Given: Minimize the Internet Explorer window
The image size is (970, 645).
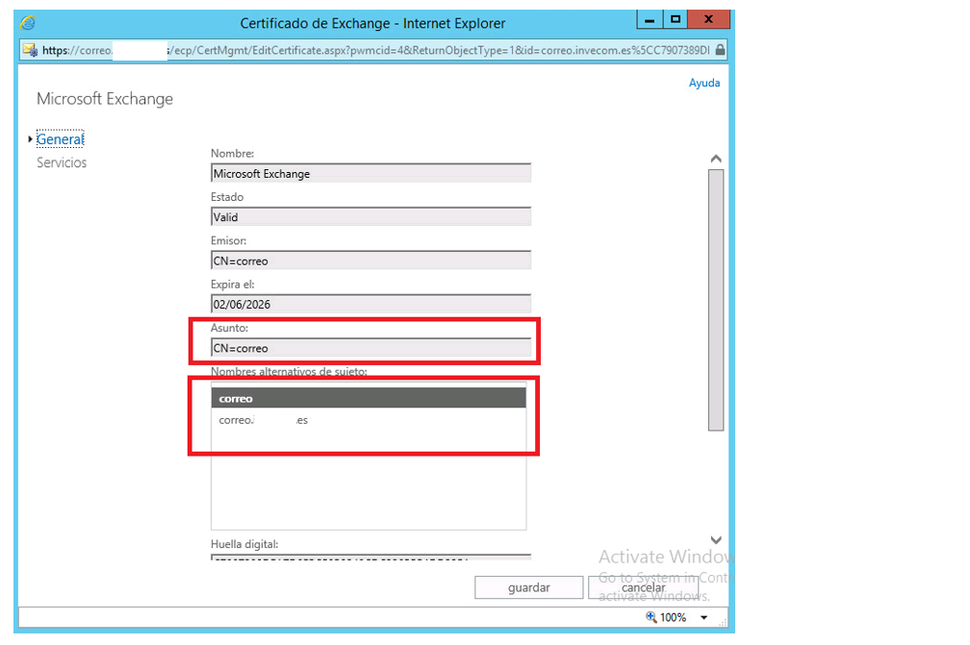Looking at the screenshot, I should click(x=650, y=20).
